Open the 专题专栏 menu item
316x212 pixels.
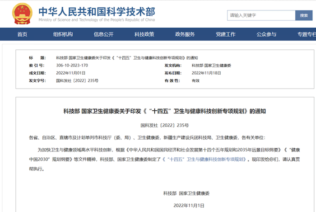(307, 34)
